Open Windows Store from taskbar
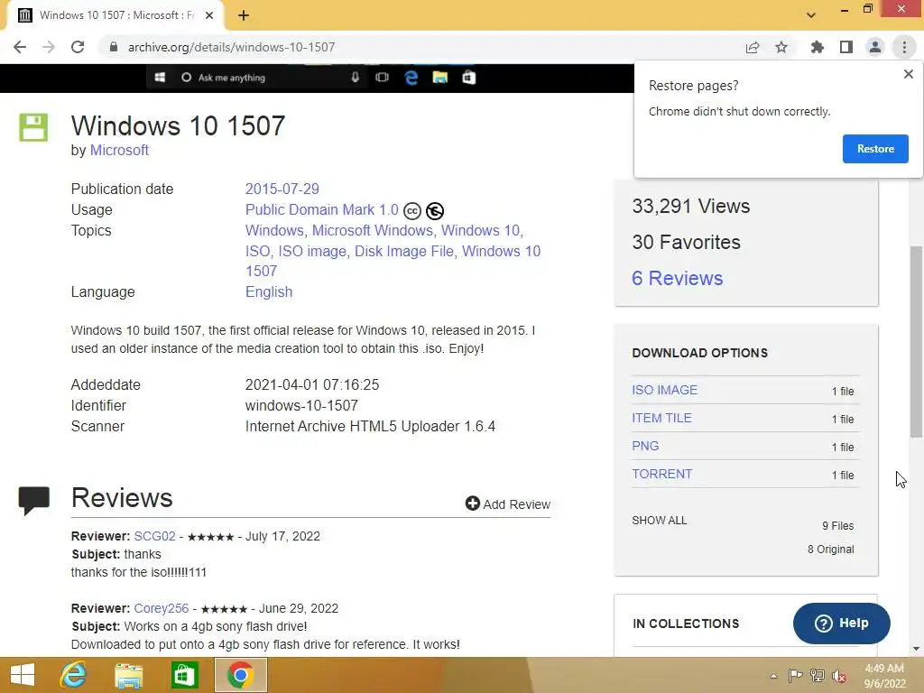 click(x=184, y=675)
